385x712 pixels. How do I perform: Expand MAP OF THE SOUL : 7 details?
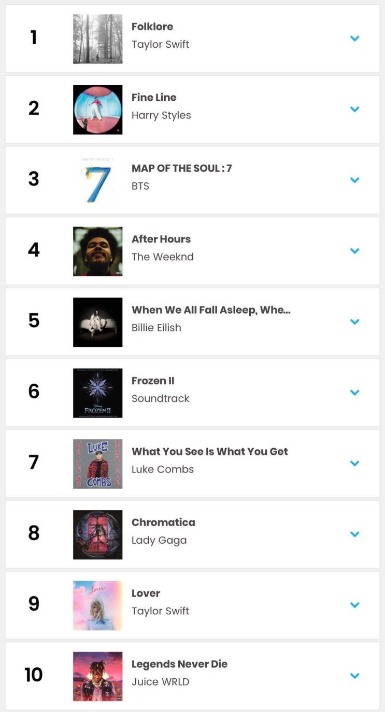coord(355,180)
